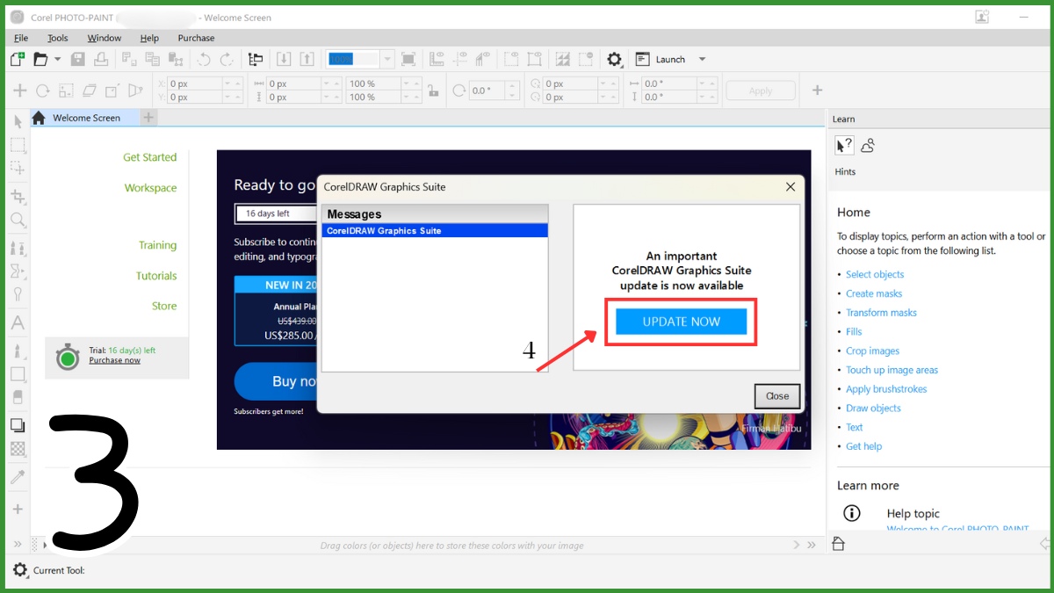Click the Hints pointer icon in Learn panel
This screenshot has height=593, width=1054.
843,145
